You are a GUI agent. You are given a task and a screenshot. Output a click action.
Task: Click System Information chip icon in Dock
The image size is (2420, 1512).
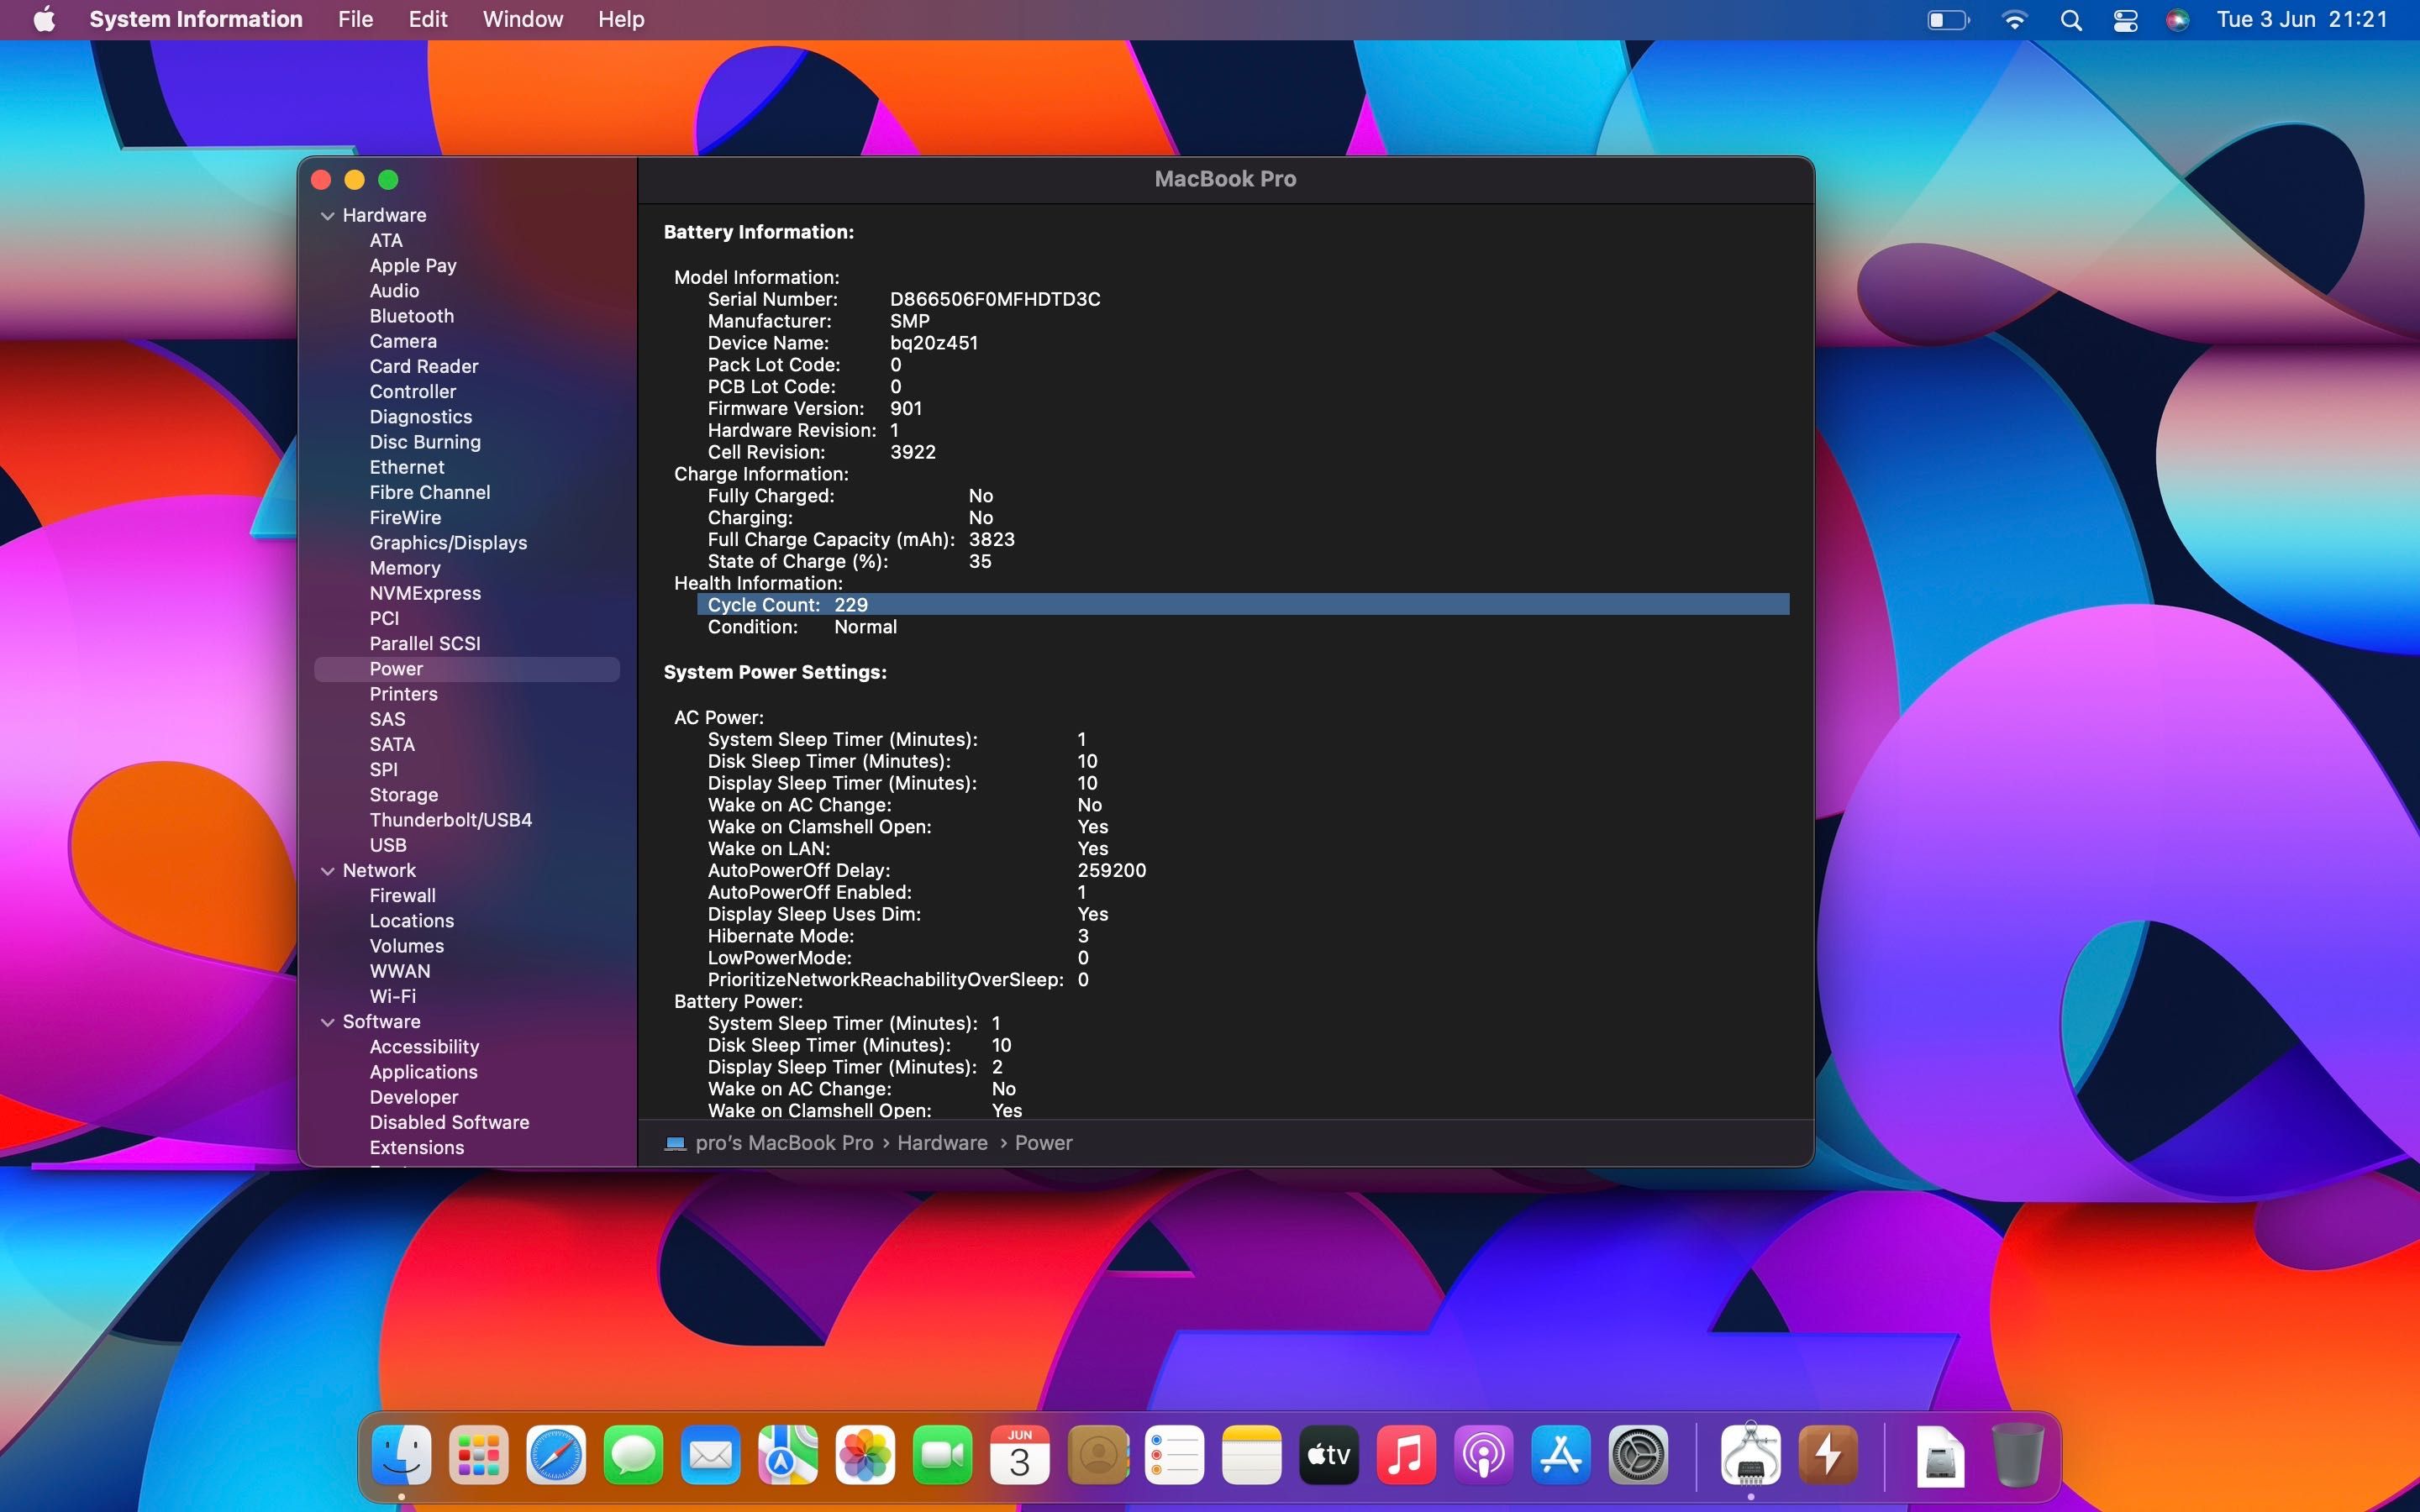[1750, 1455]
